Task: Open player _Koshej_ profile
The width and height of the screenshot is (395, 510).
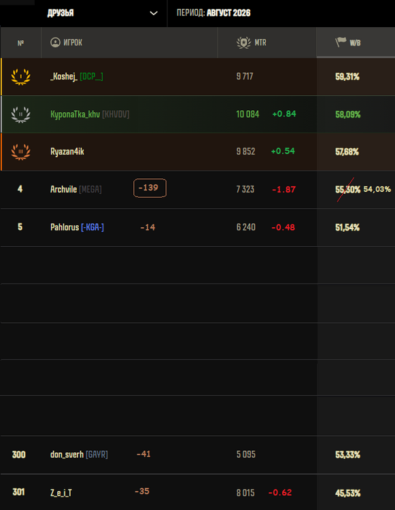Action: coord(64,77)
